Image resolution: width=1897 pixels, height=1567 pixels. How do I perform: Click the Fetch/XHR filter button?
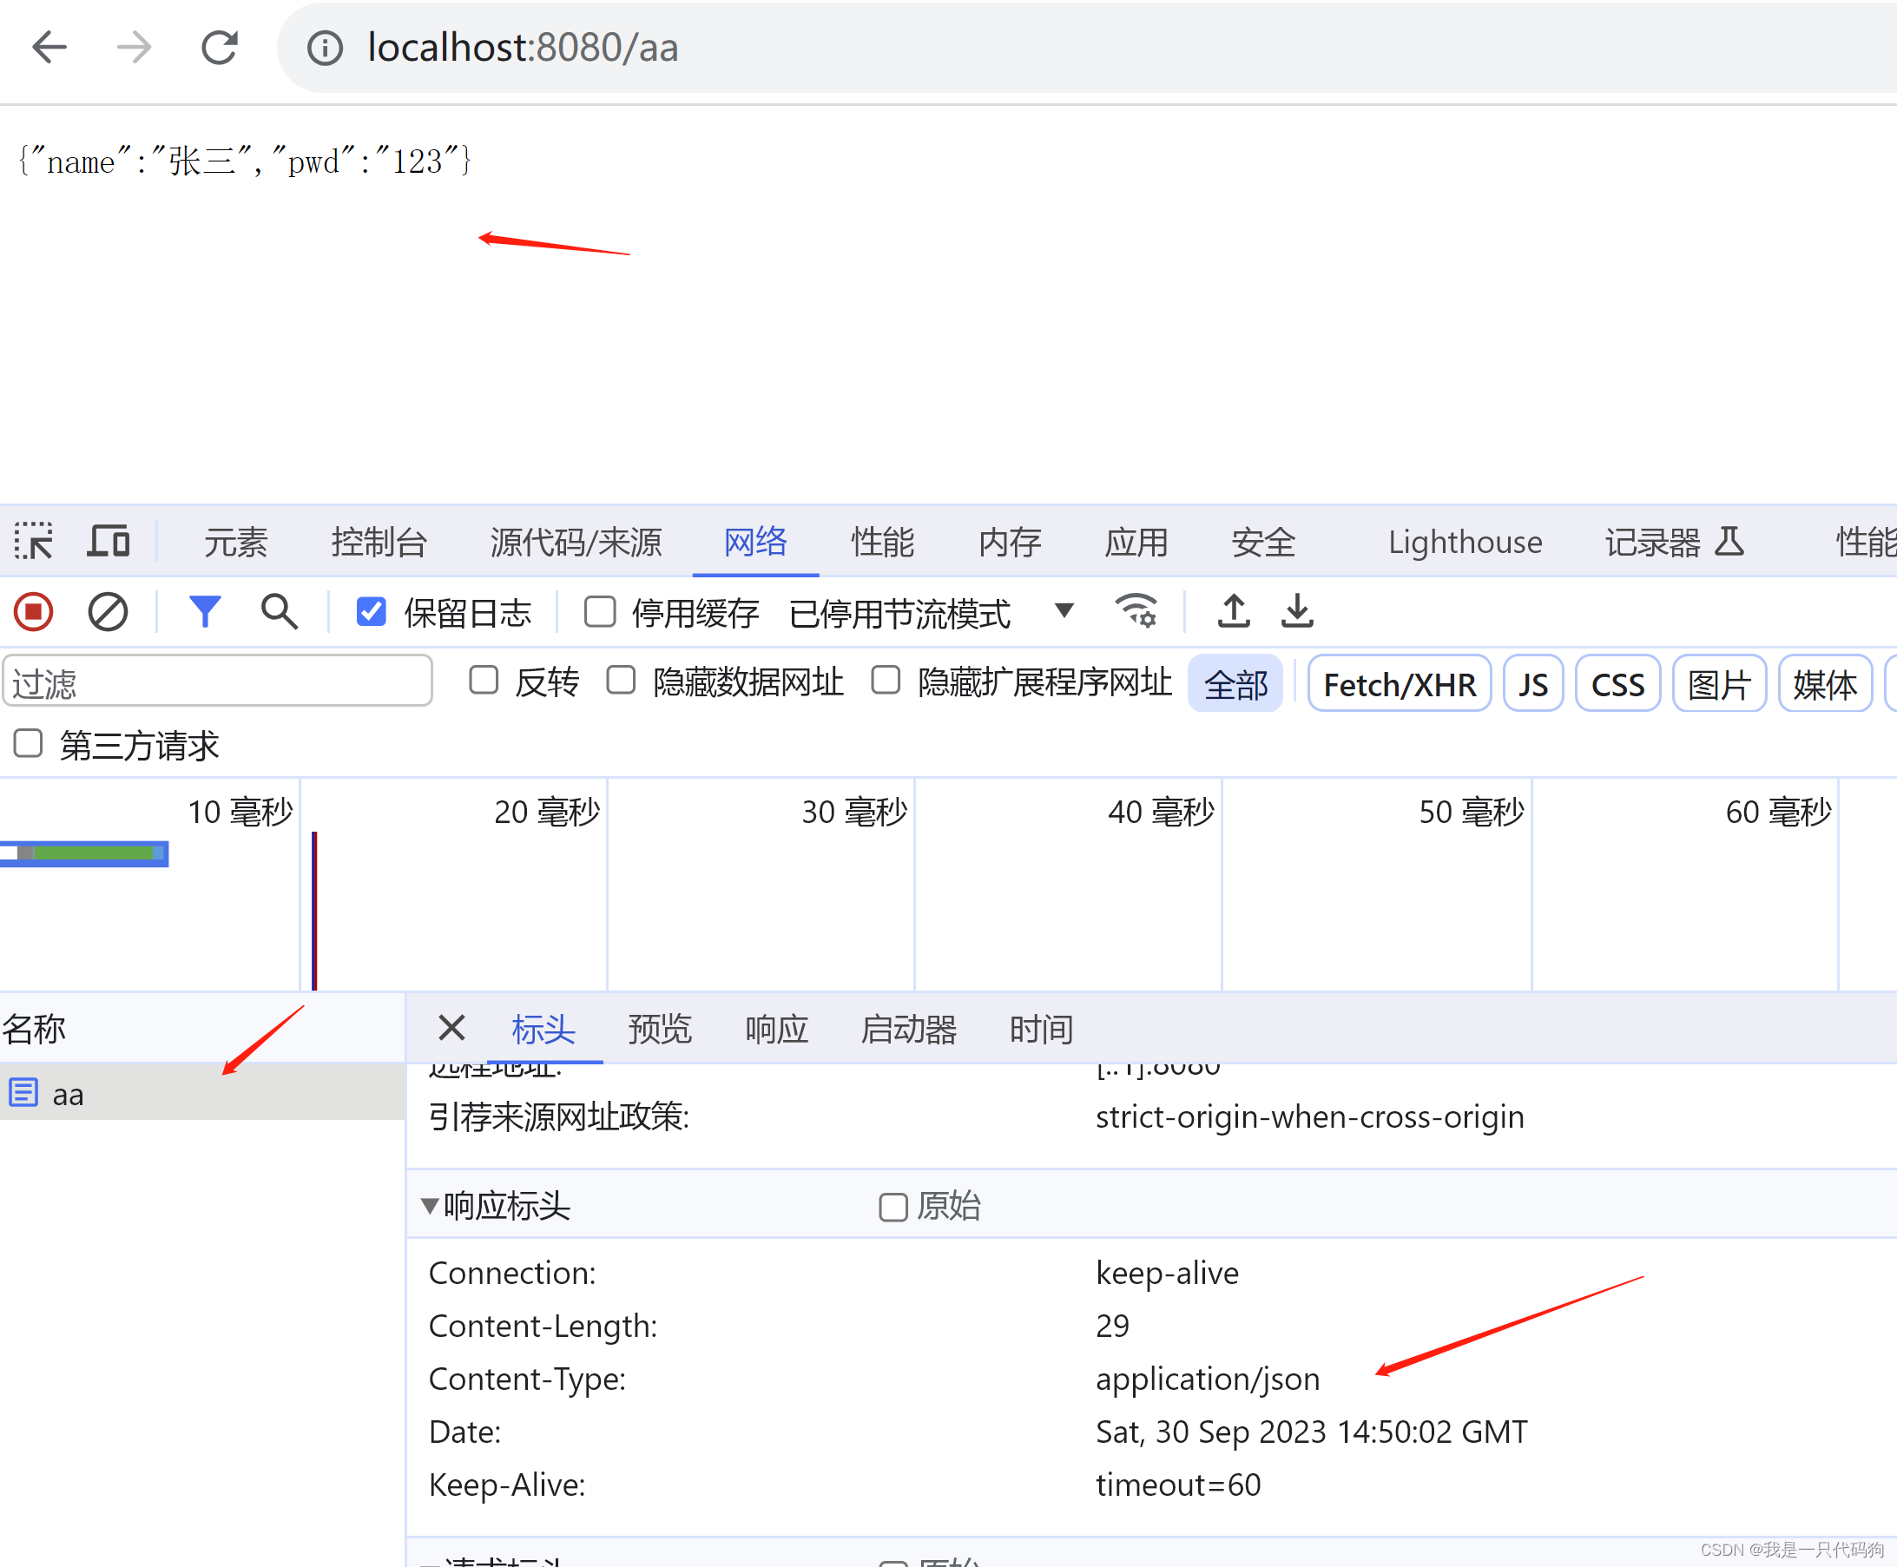tap(1398, 683)
